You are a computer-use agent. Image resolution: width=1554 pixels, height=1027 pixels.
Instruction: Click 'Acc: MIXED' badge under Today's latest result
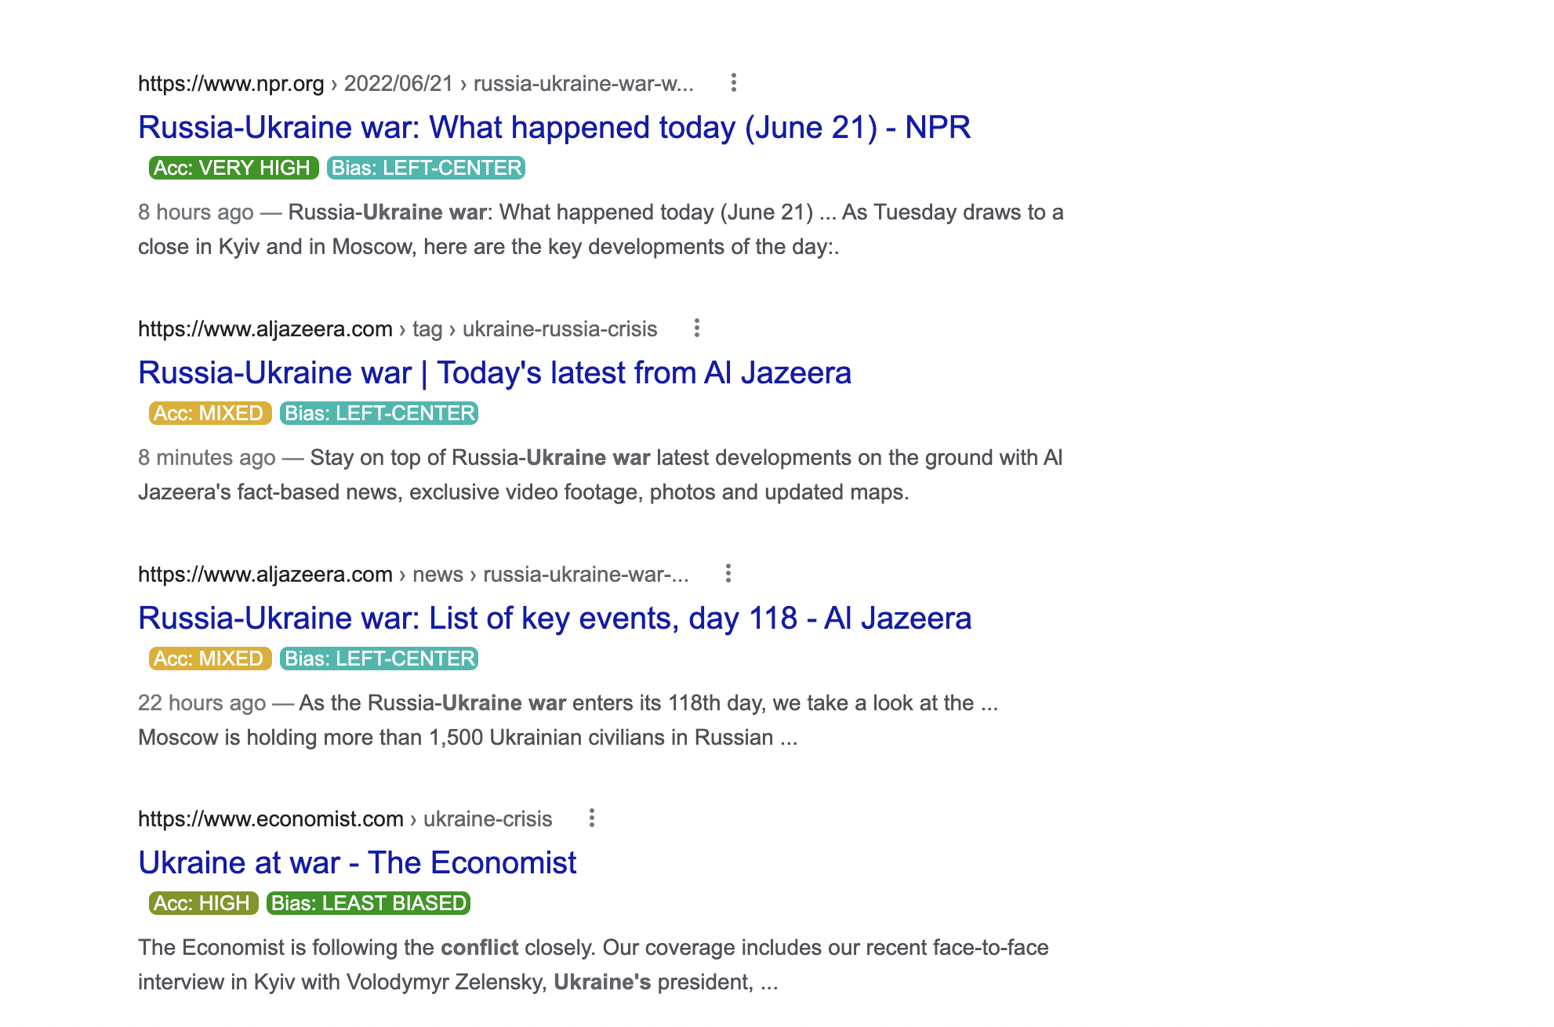(209, 413)
